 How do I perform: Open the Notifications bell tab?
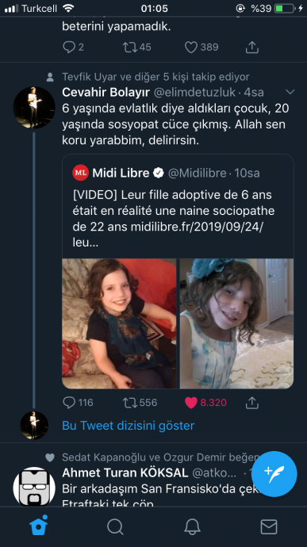(x=192, y=526)
